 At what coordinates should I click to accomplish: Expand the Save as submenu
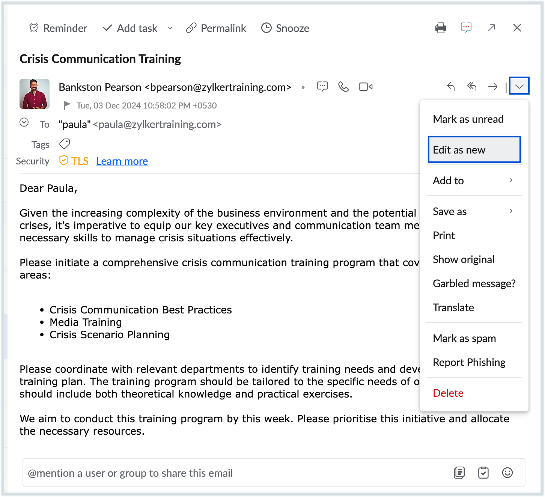[474, 211]
